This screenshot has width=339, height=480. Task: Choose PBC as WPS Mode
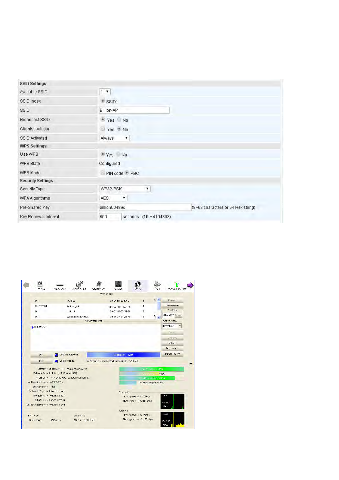127,172
